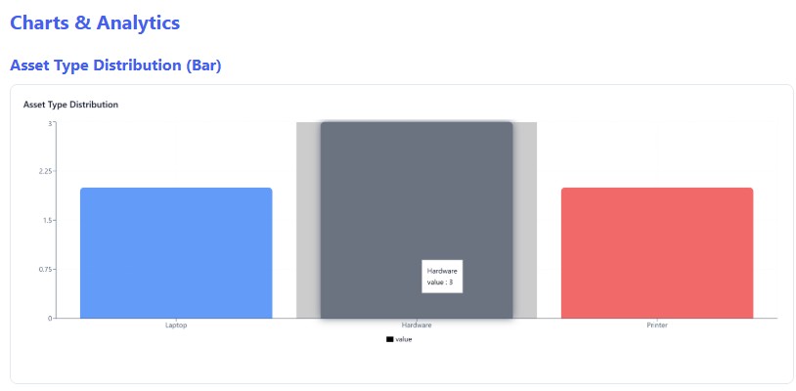
Task: Click the black legend square icon
Action: point(389,339)
